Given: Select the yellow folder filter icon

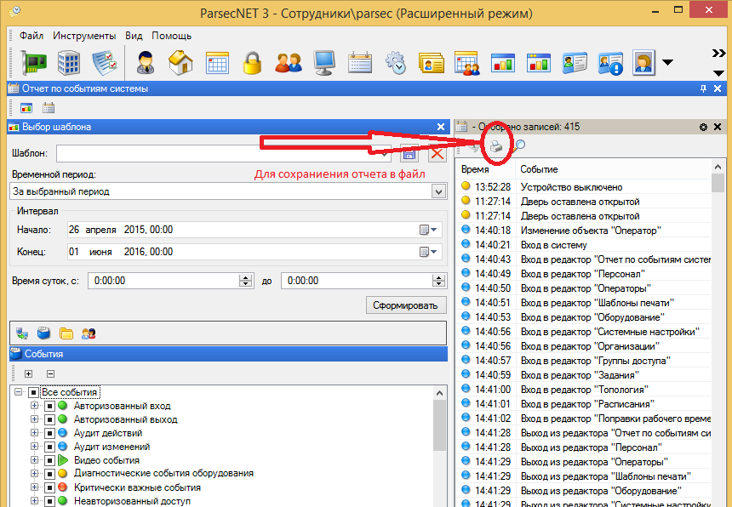Looking at the screenshot, I should 66,333.
